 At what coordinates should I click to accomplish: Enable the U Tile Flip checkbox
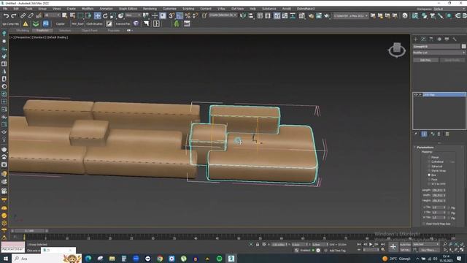[449, 207]
